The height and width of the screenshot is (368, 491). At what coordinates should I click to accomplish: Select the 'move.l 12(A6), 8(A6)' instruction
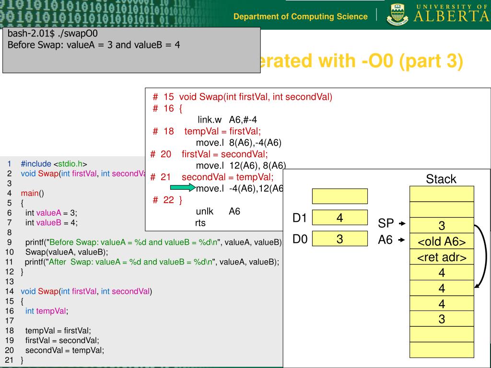pyautogui.click(x=241, y=165)
